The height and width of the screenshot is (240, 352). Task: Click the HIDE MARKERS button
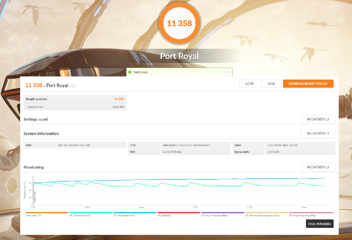point(320,224)
